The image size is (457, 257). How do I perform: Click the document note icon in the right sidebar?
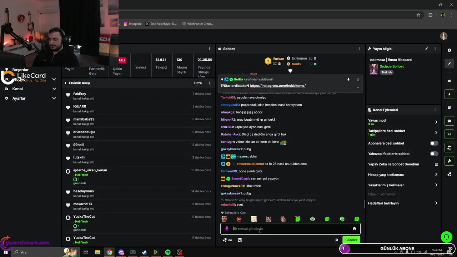click(x=449, y=107)
